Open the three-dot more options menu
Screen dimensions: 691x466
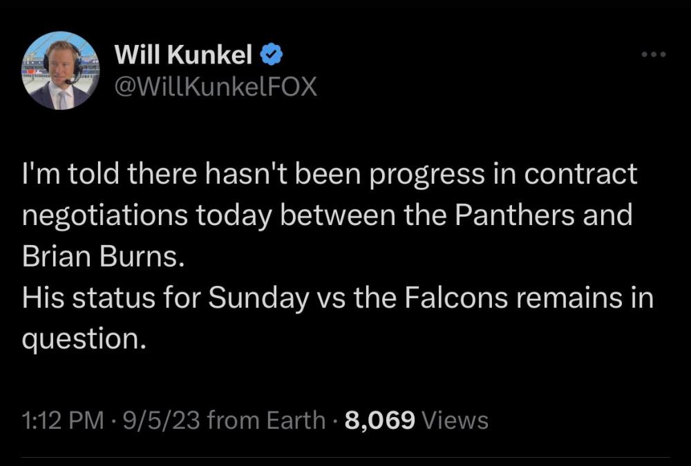coord(653,54)
